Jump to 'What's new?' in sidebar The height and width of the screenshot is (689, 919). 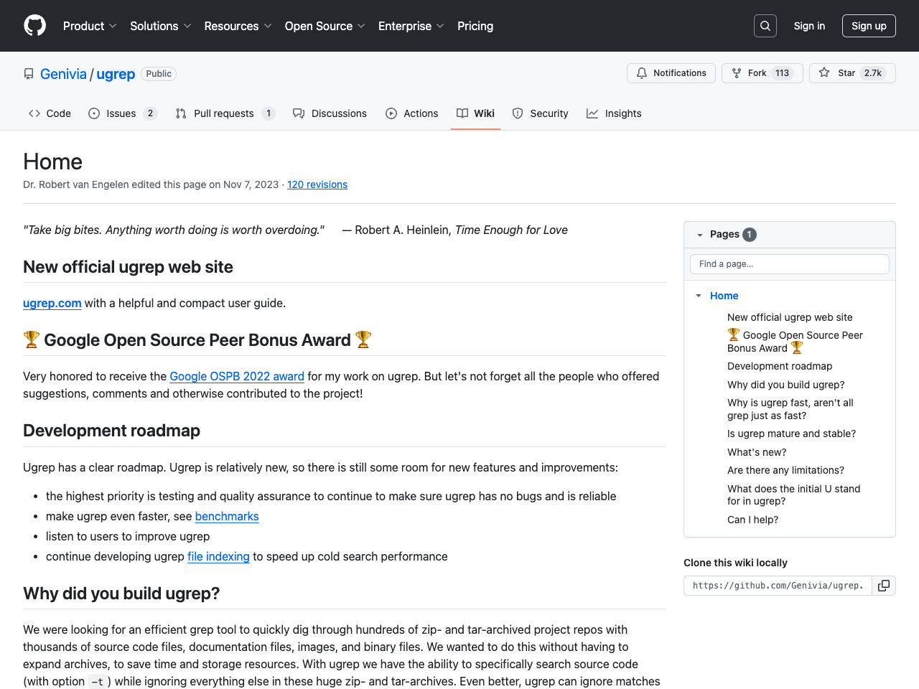[757, 452]
